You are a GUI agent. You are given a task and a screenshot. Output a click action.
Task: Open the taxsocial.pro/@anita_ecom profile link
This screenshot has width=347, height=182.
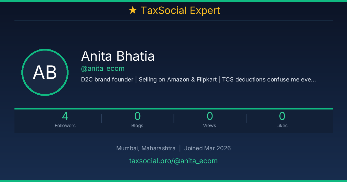pyautogui.click(x=173, y=161)
